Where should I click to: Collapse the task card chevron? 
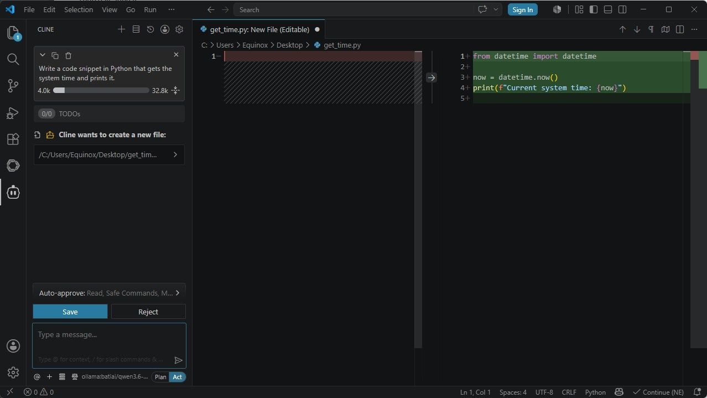pos(43,55)
